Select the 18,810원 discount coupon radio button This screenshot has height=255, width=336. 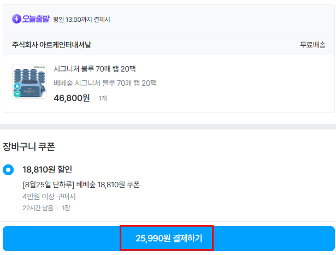(x=8, y=170)
